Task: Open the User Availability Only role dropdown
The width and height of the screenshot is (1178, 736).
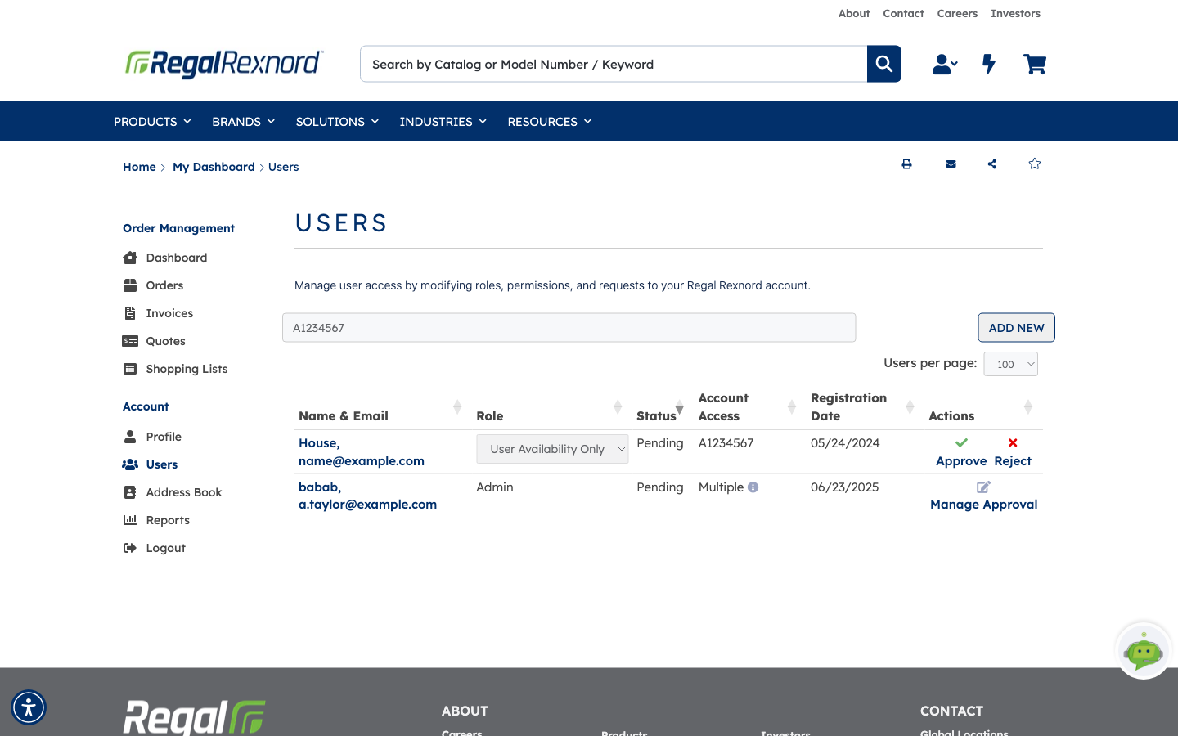Action: tap(552, 449)
